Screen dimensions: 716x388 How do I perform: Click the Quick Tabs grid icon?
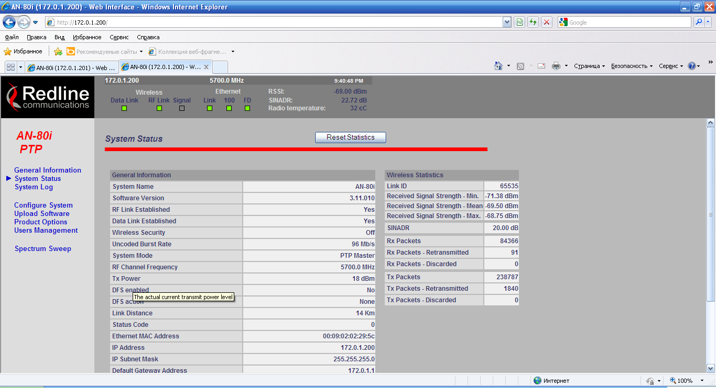(10, 67)
